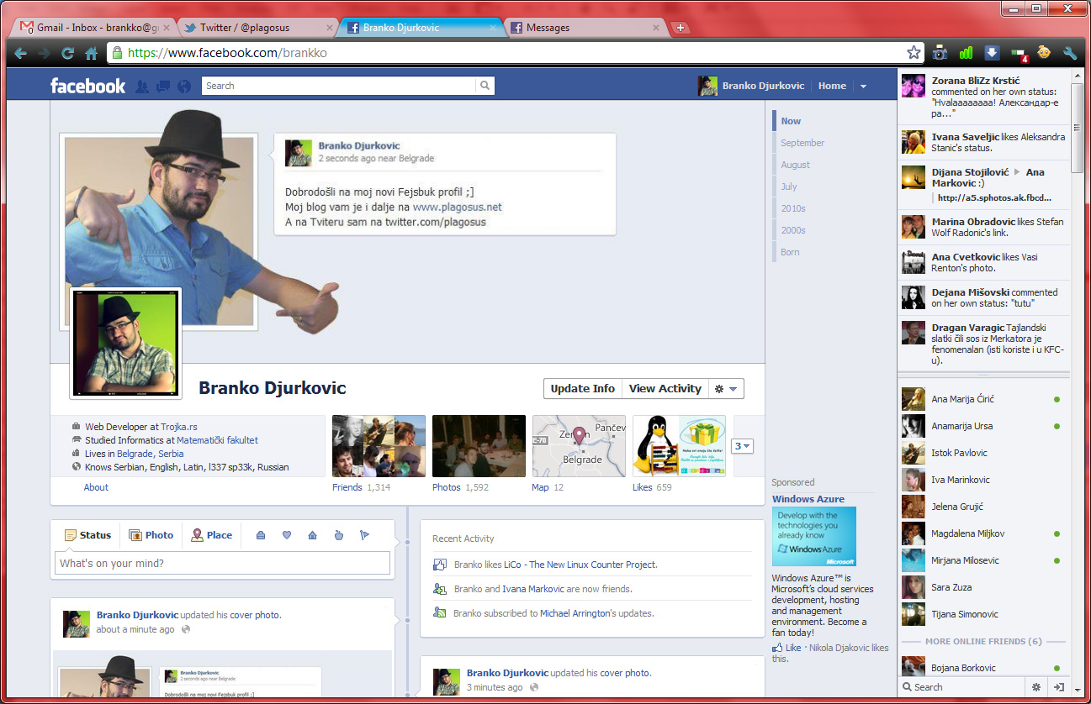Reload the page with refresh icon
Viewport: 1091px width, 704px height.
point(68,53)
